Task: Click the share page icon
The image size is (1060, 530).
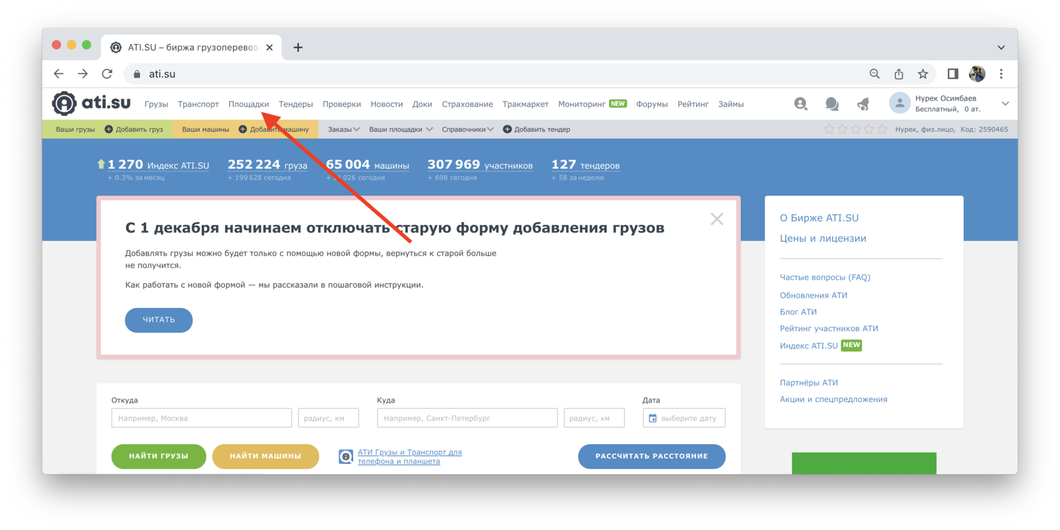Action: click(898, 74)
